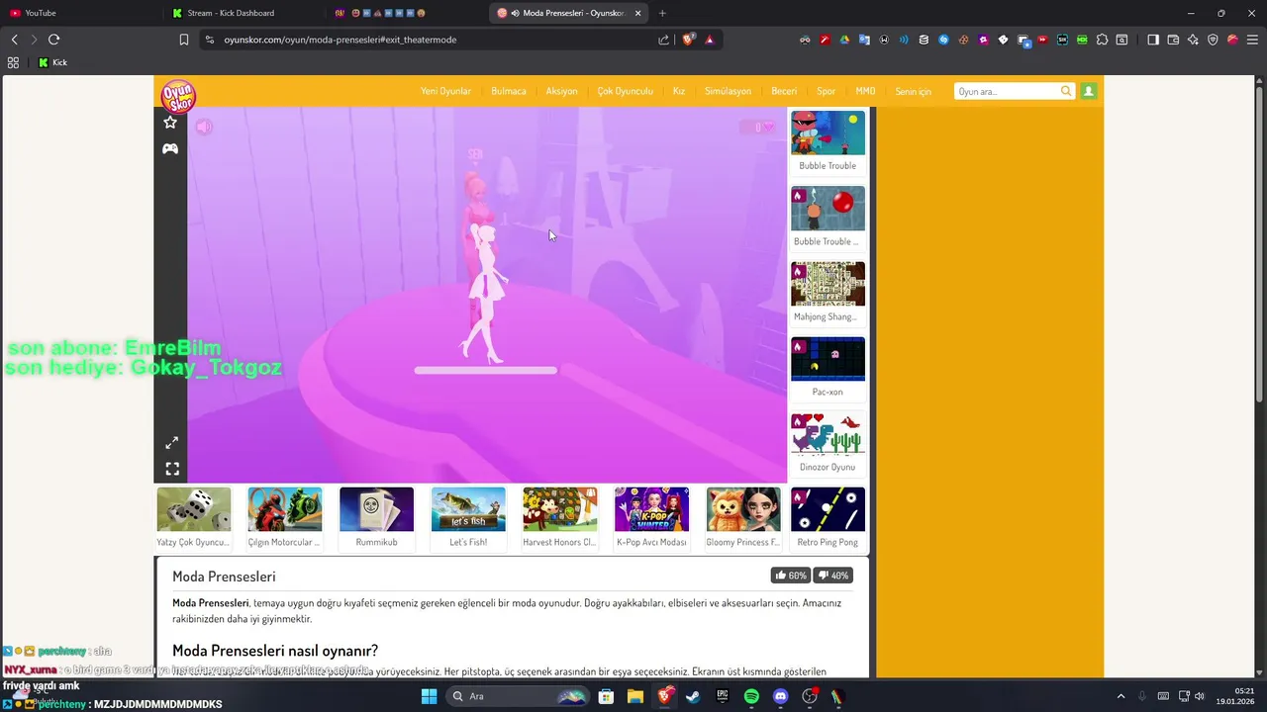The image size is (1267, 712).
Task: Click the star favorite icon beside game
Action: (170, 123)
